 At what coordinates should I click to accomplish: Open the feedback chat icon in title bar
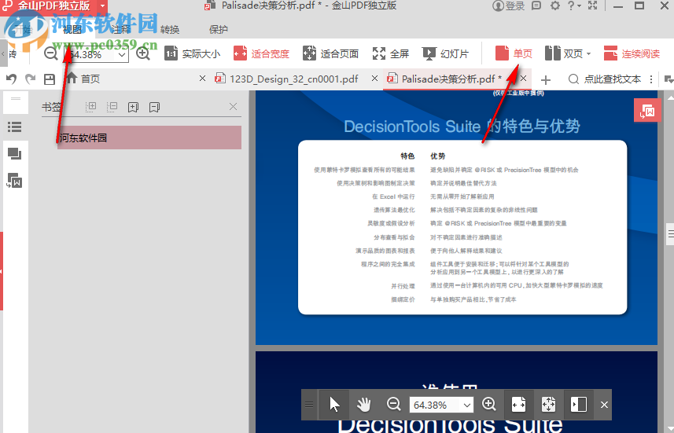point(536,6)
